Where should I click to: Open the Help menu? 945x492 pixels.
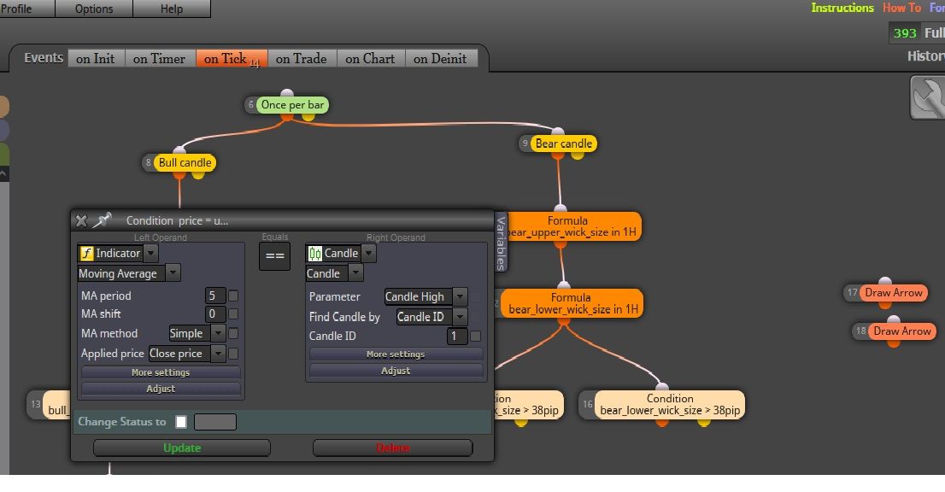point(172,9)
